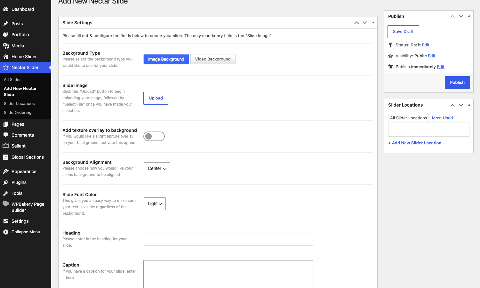Enable the texture overlay toggle
Image resolution: width=480 pixels, height=288 pixels.
pyautogui.click(x=154, y=136)
